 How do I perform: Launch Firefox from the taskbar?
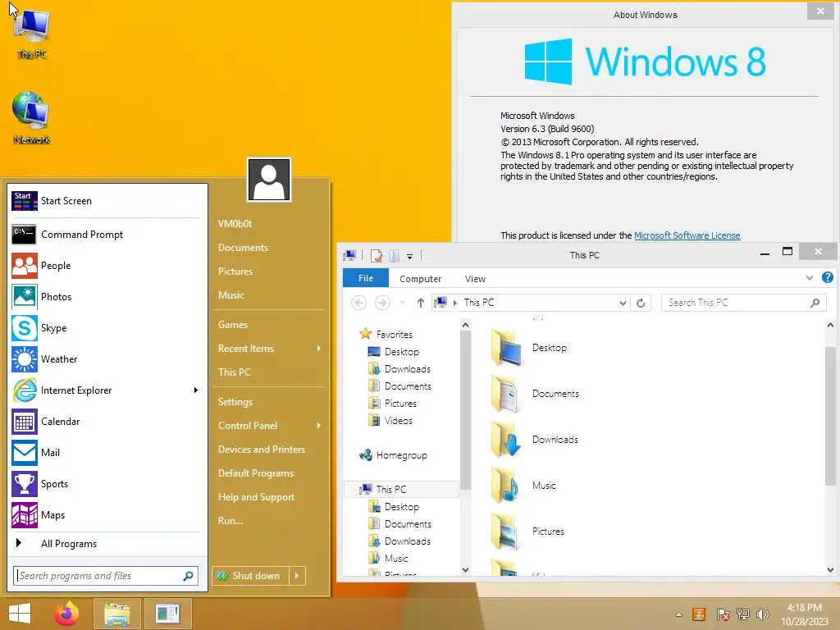pyautogui.click(x=66, y=614)
